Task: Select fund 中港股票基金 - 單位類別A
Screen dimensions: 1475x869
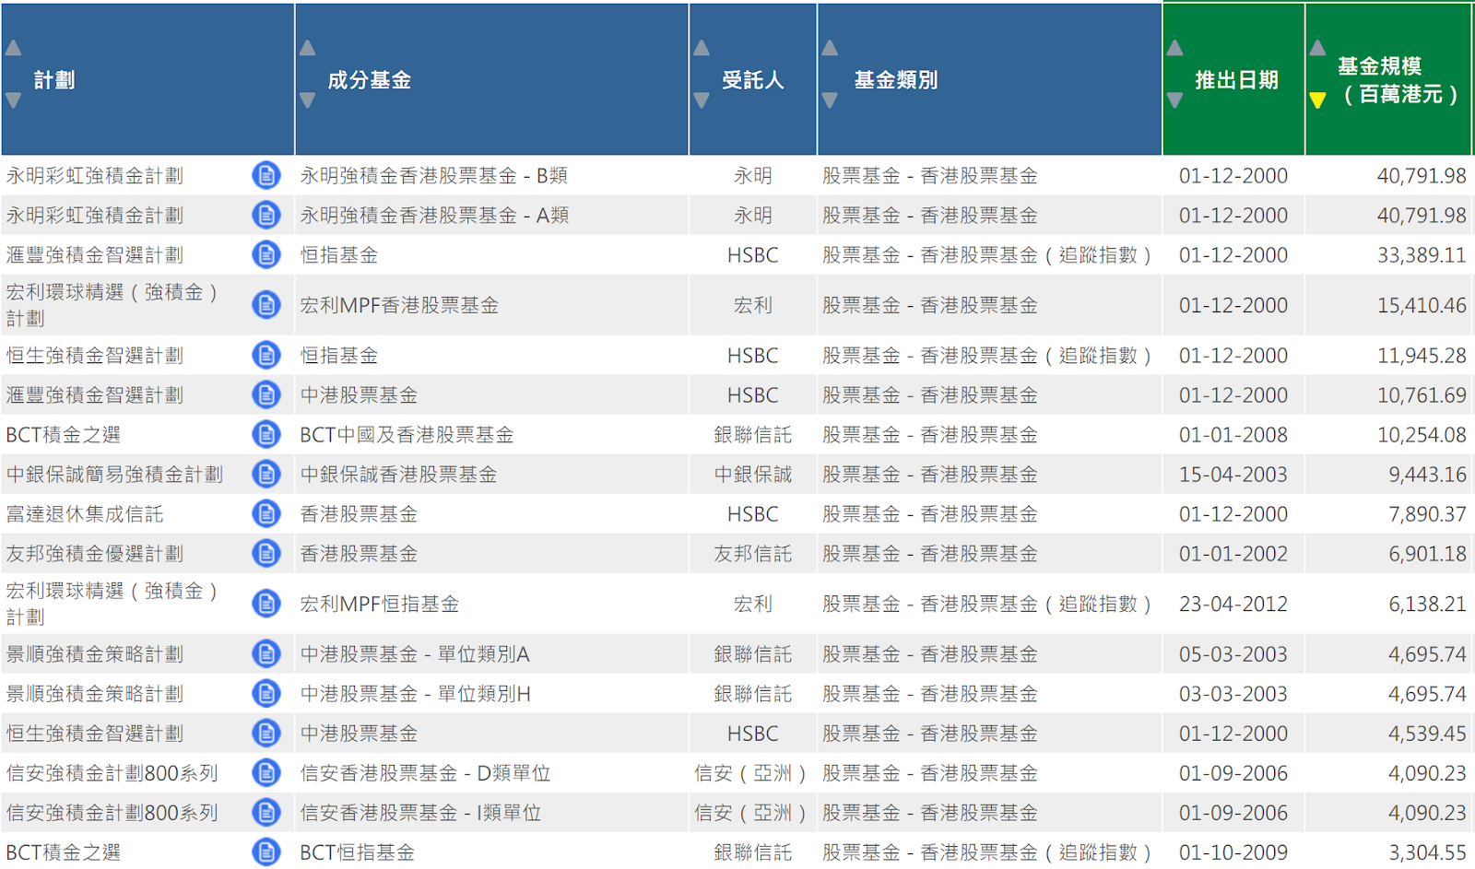Action: (x=415, y=653)
